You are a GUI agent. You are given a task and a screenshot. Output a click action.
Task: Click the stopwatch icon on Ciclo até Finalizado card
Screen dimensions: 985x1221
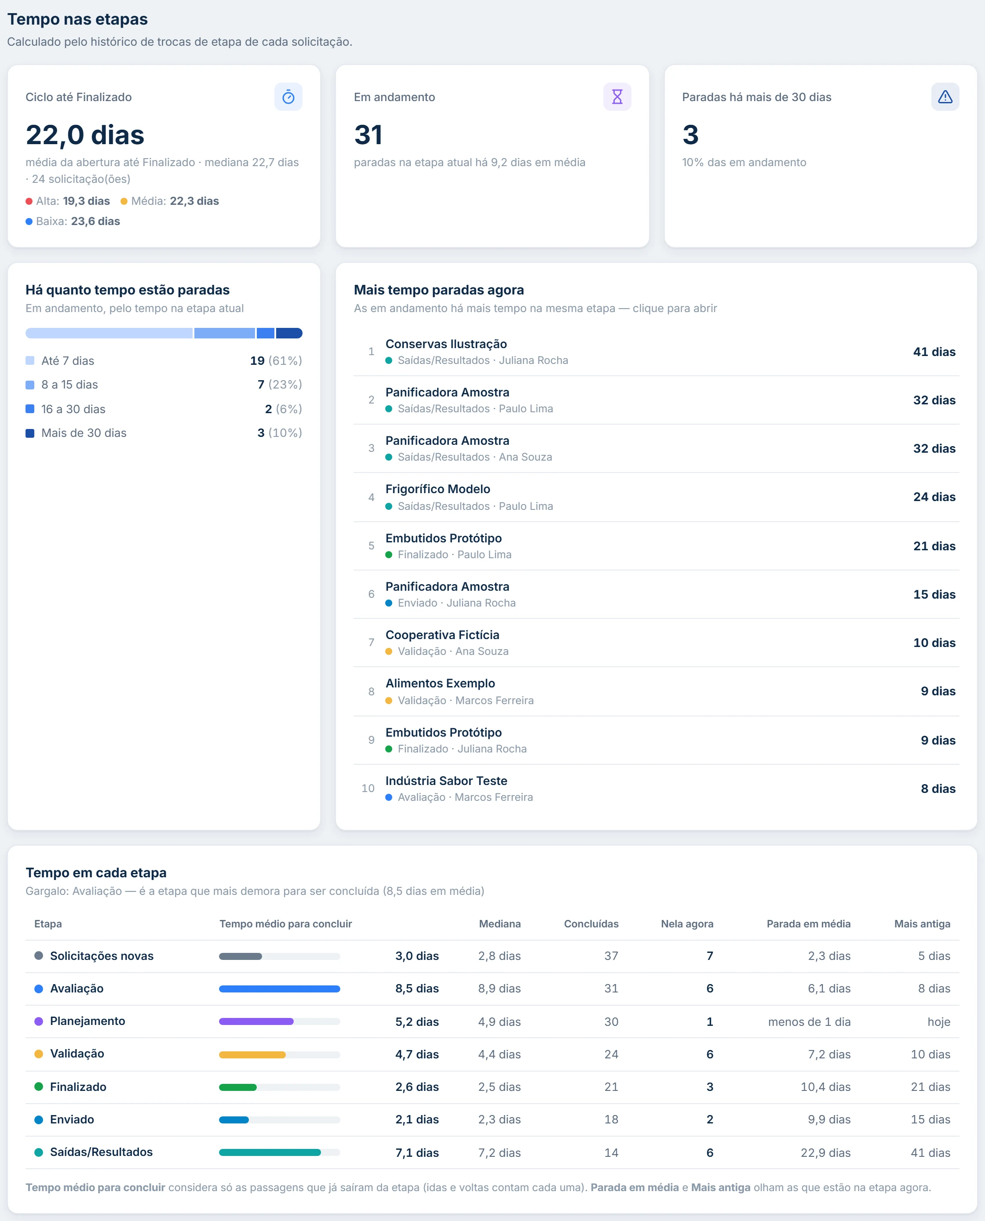(x=288, y=97)
